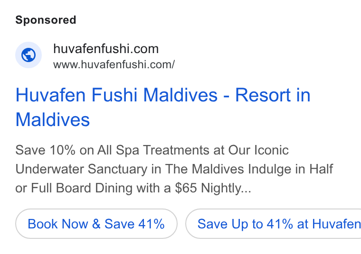Click the ad description starting Save 10%
The image size is (361, 254).
click(x=174, y=169)
